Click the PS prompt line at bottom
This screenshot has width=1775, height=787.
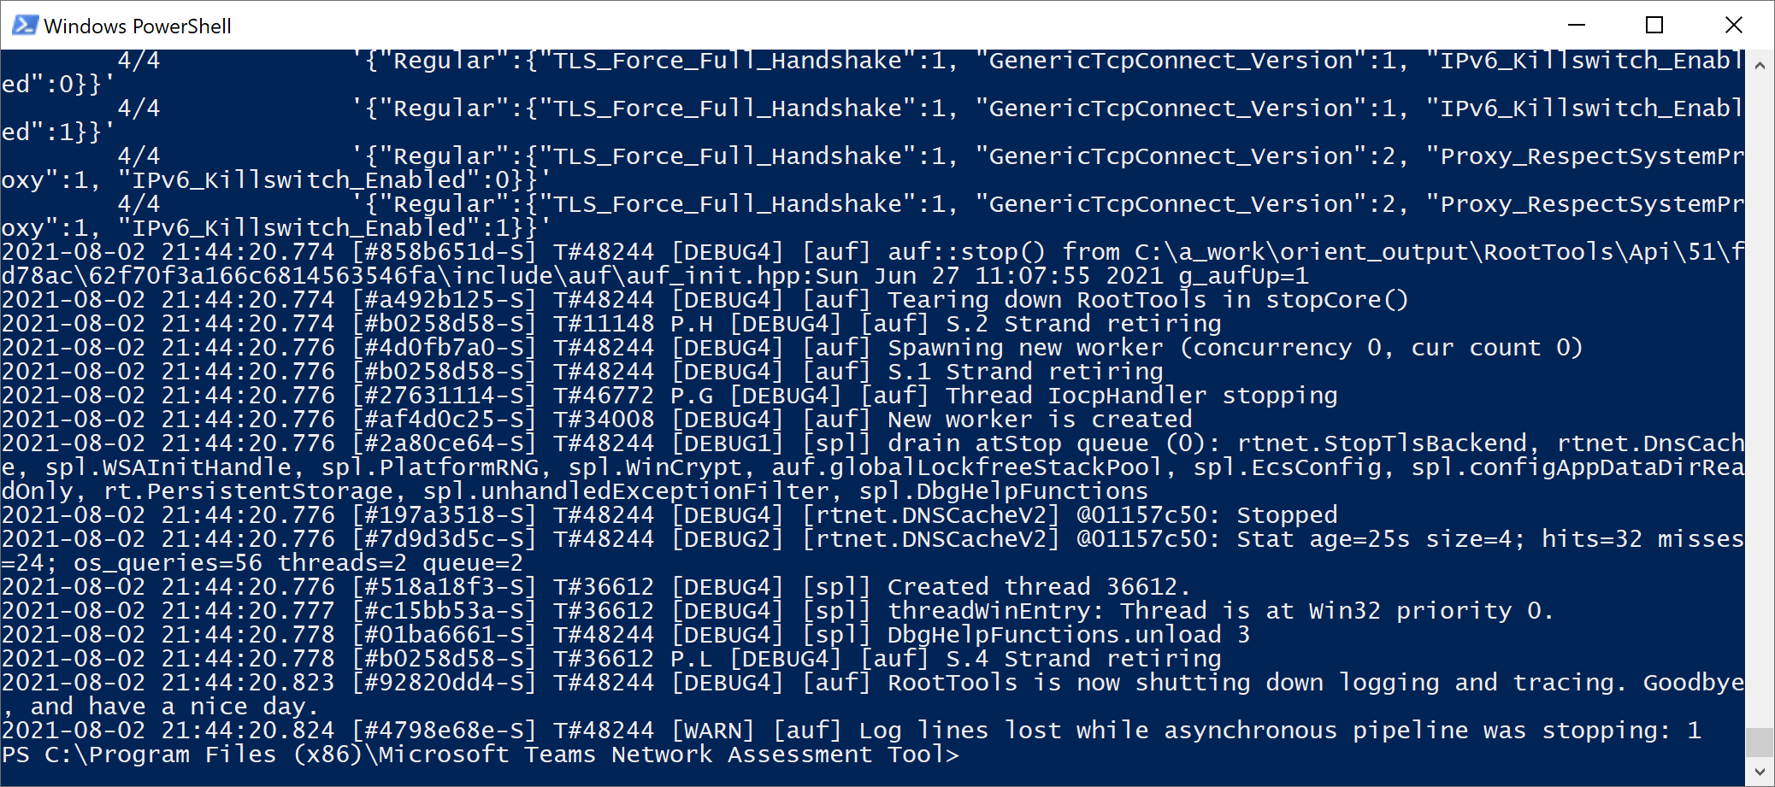click(x=480, y=755)
